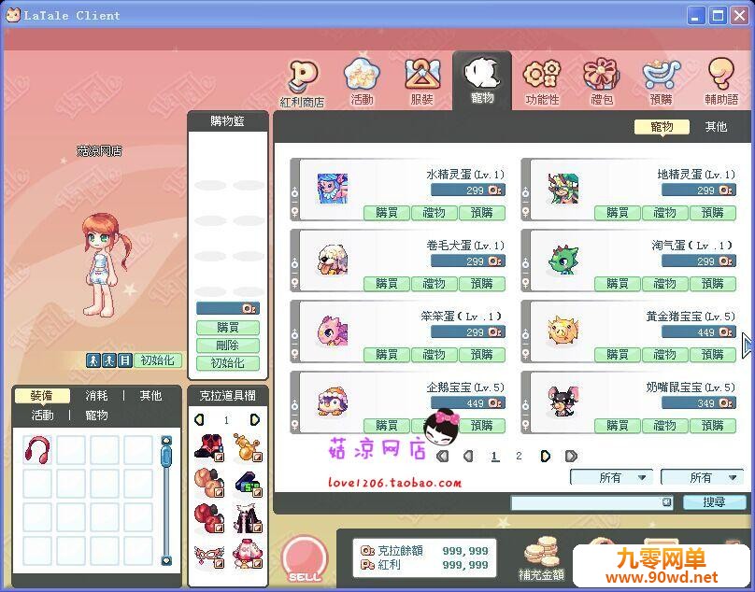Click 購買 for 黃金猪宝宝

[x=618, y=355]
